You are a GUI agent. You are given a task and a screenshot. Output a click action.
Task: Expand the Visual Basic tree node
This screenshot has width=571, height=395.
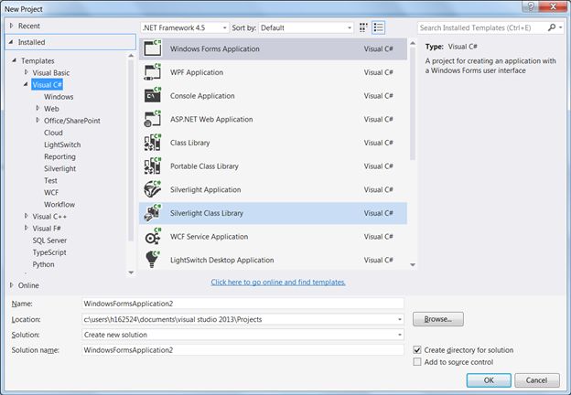(x=27, y=72)
